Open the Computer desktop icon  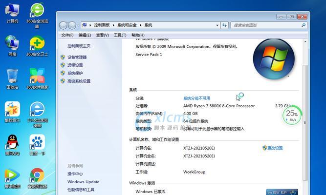point(12,13)
